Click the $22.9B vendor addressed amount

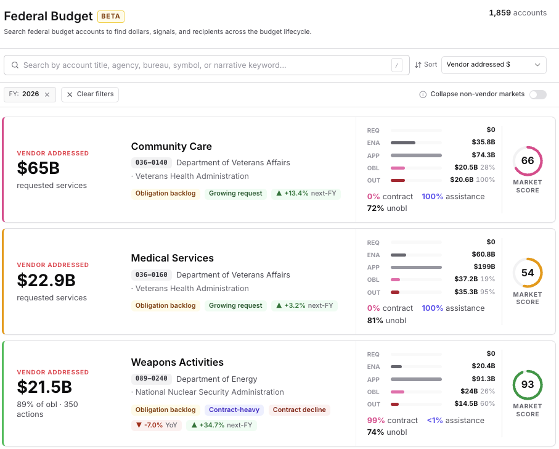(x=46, y=280)
